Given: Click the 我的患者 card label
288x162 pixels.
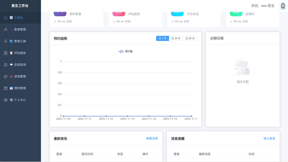Looking at the screenshot, I should tap(75, 14).
